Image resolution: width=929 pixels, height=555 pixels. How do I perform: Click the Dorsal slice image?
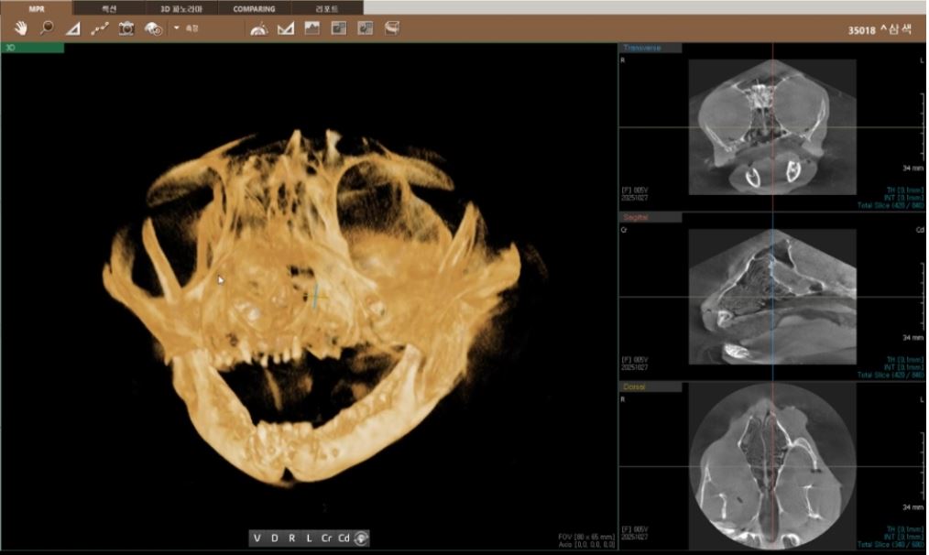771,465
